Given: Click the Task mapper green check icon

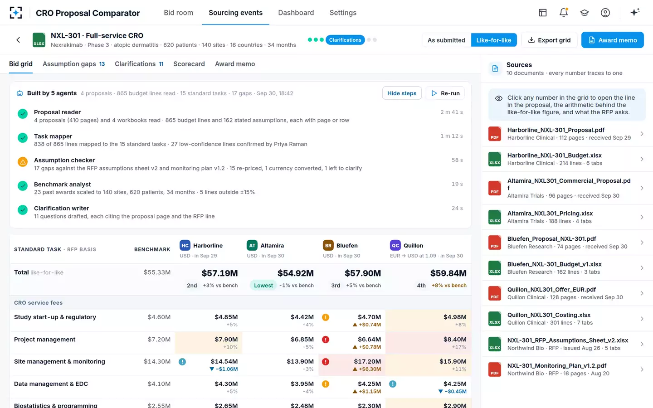Looking at the screenshot, I should tap(23, 138).
